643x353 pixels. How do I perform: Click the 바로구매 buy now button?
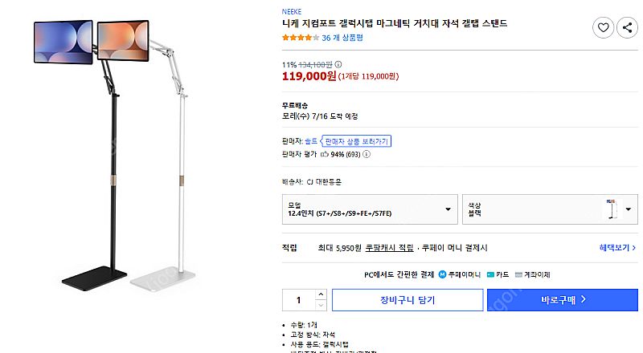click(562, 300)
